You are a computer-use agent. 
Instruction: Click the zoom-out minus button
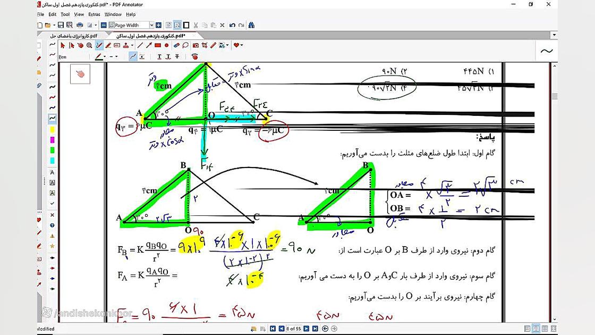pyautogui.click(x=104, y=25)
